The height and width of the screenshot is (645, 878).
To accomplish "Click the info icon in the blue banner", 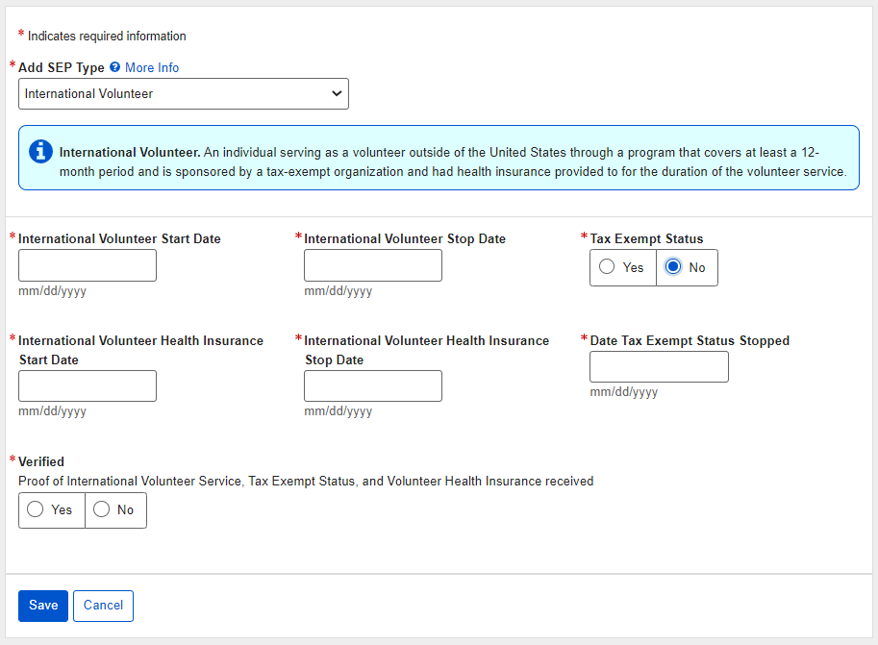I will [40, 151].
